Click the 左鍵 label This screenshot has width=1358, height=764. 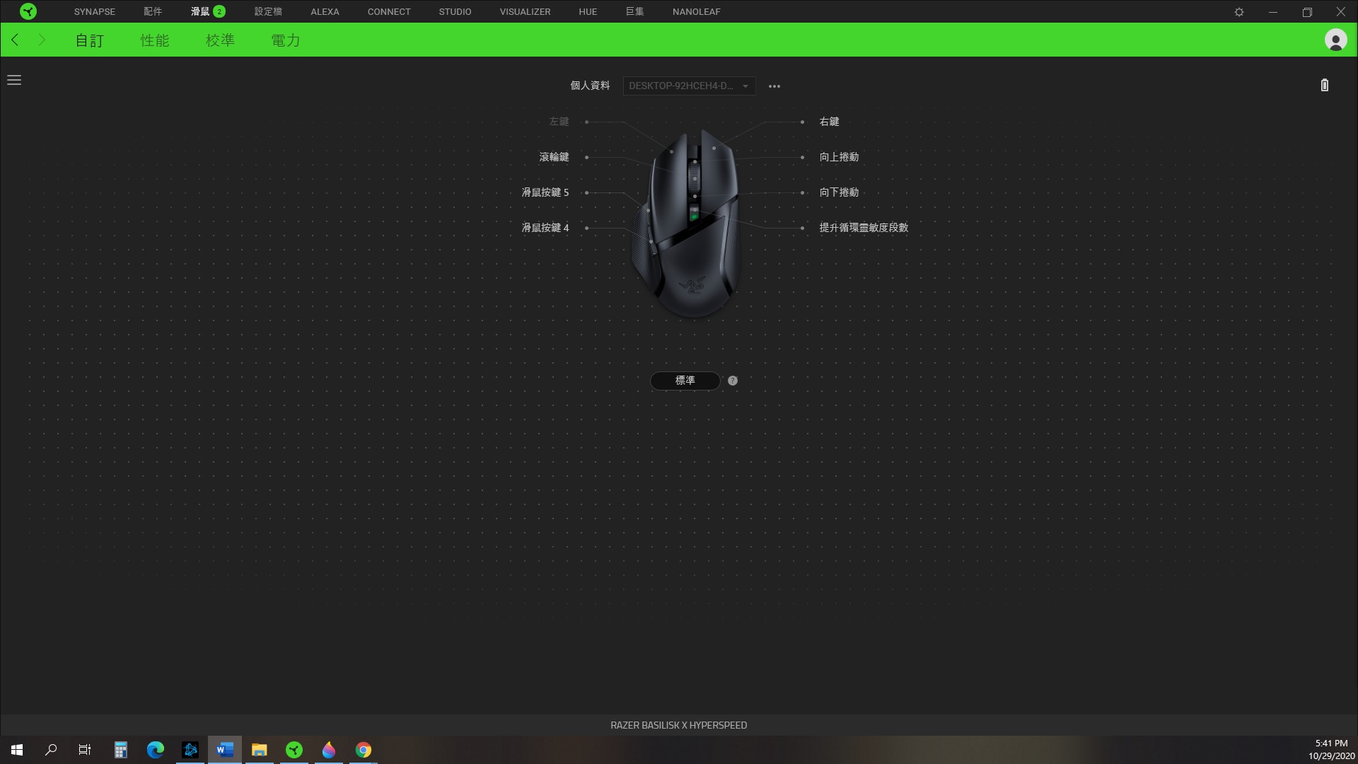pos(559,122)
